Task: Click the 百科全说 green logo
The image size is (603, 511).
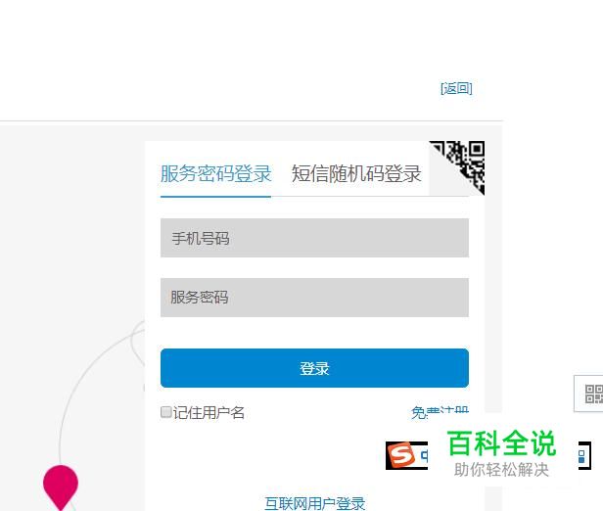Action: (501, 443)
